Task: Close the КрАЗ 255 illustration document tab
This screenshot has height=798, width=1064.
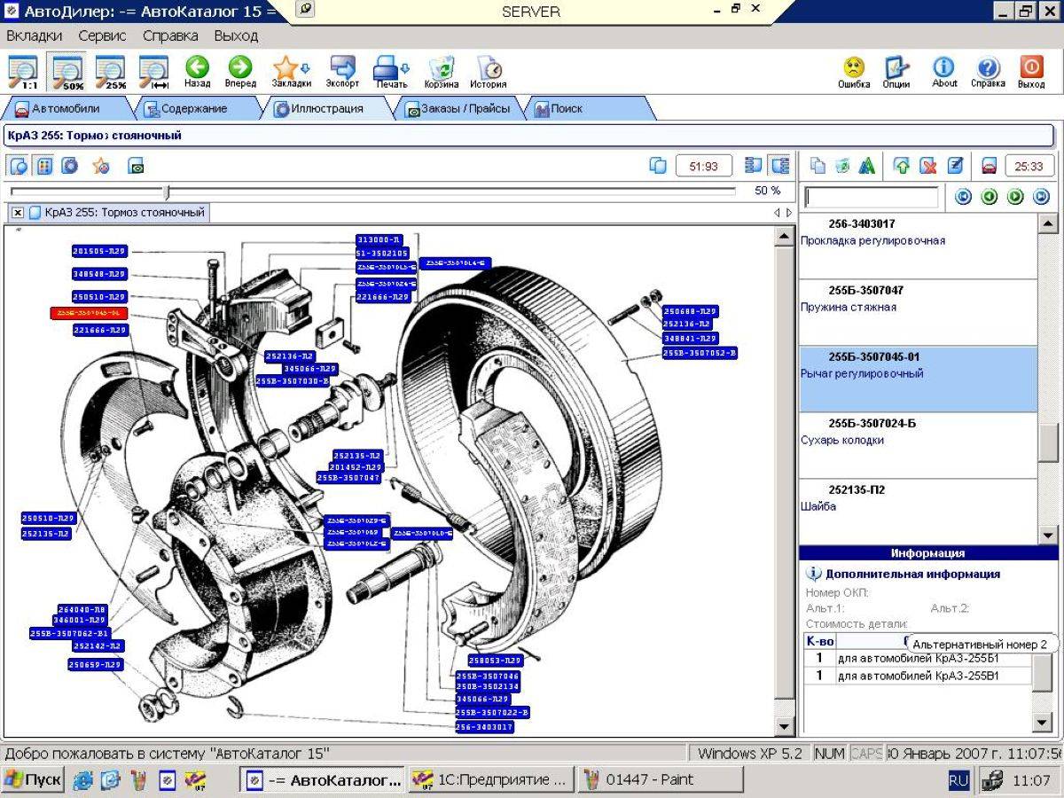Action: (x=17, y=213)
